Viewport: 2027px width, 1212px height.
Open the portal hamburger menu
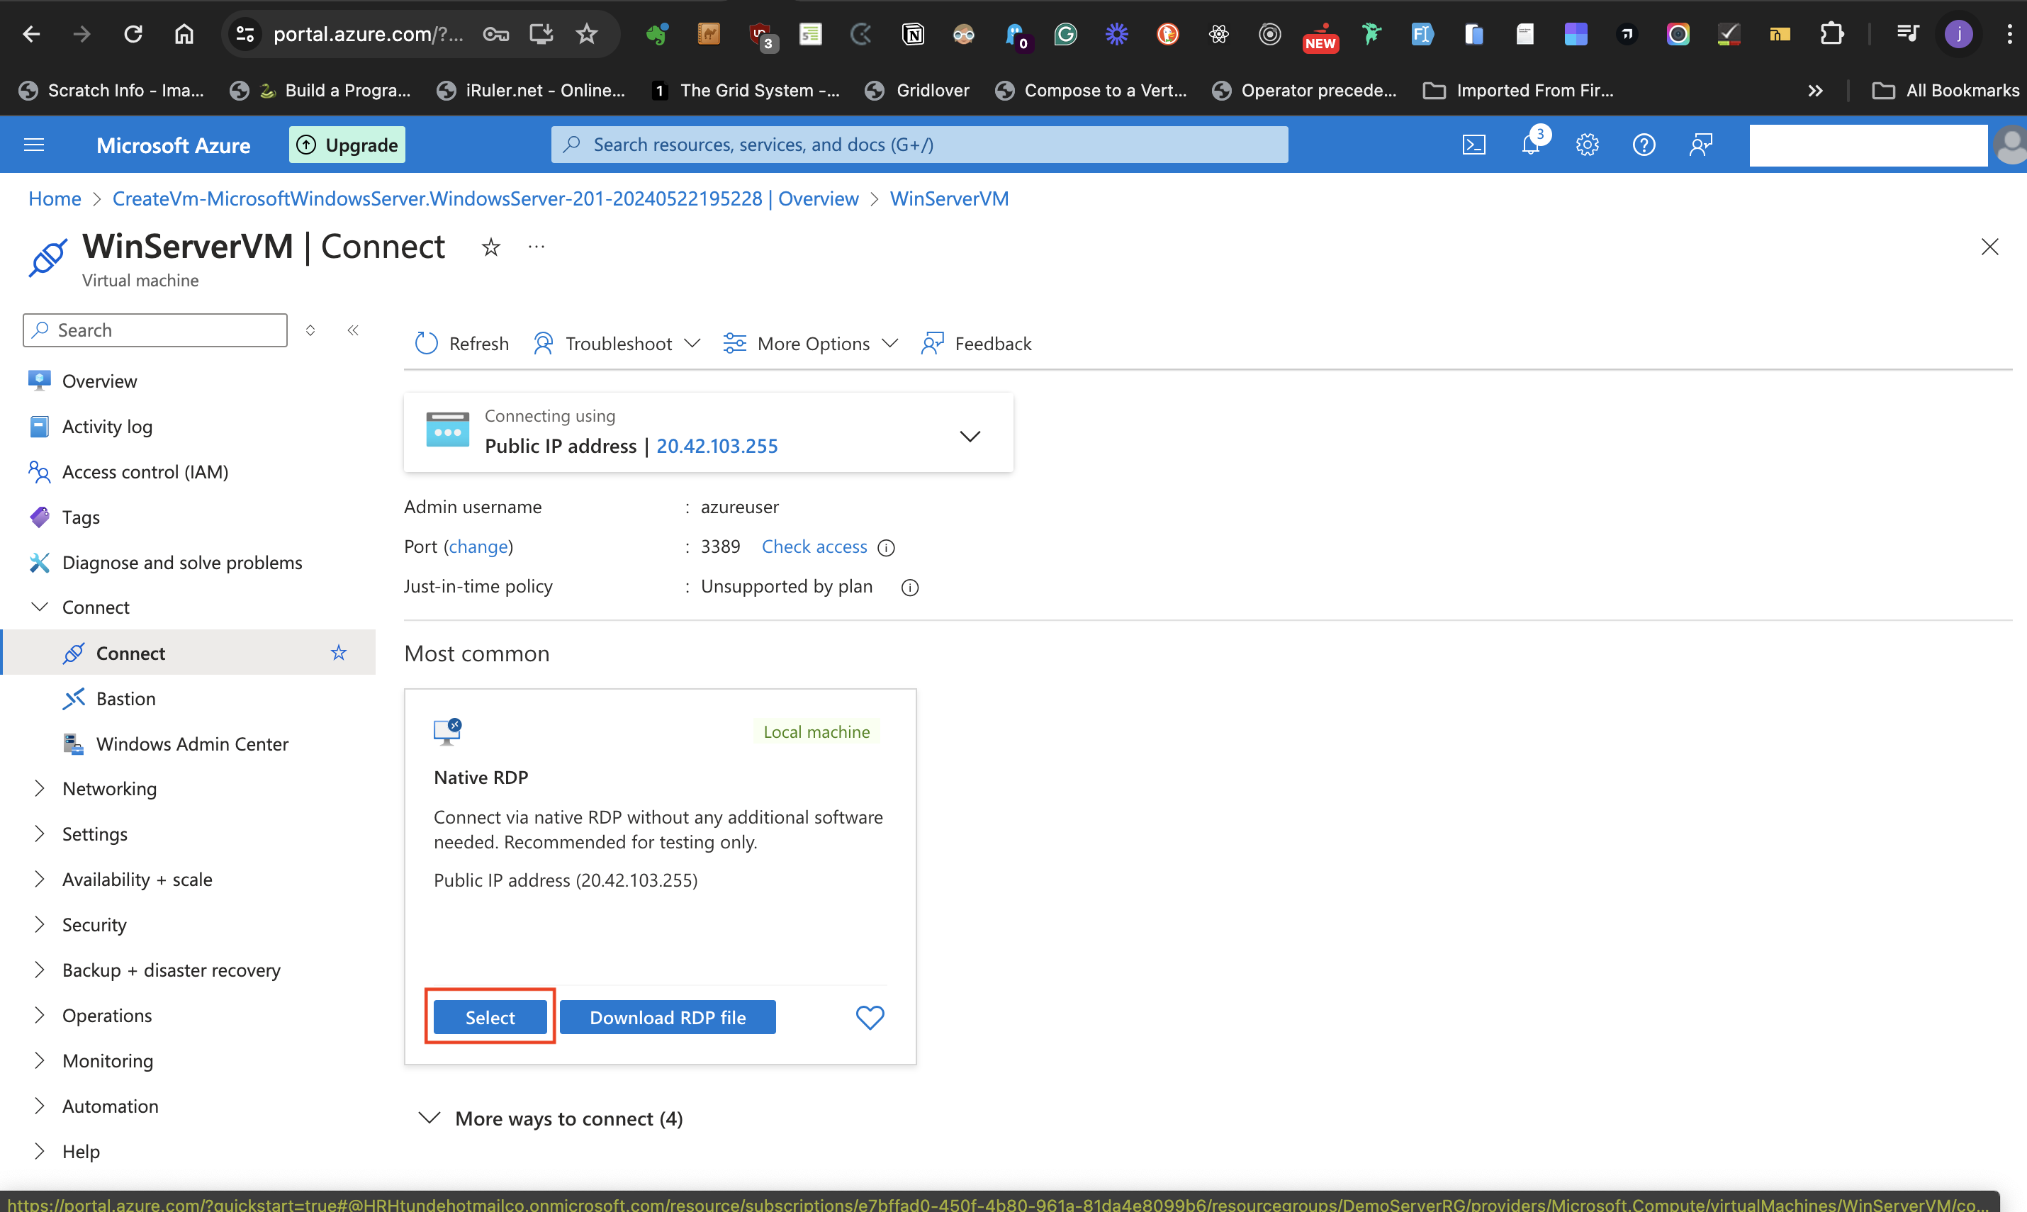[33, 145]
